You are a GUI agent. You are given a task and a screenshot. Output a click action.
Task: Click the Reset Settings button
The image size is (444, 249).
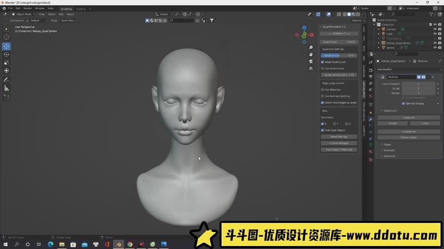pyautogui.click(x=339, y=137)
